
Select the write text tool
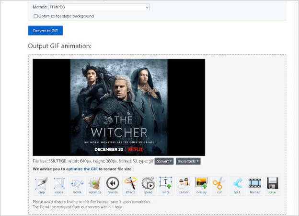pyautogui.click(x=166, y=185)
